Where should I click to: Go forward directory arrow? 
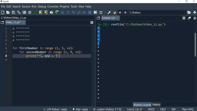click(125, 13)
